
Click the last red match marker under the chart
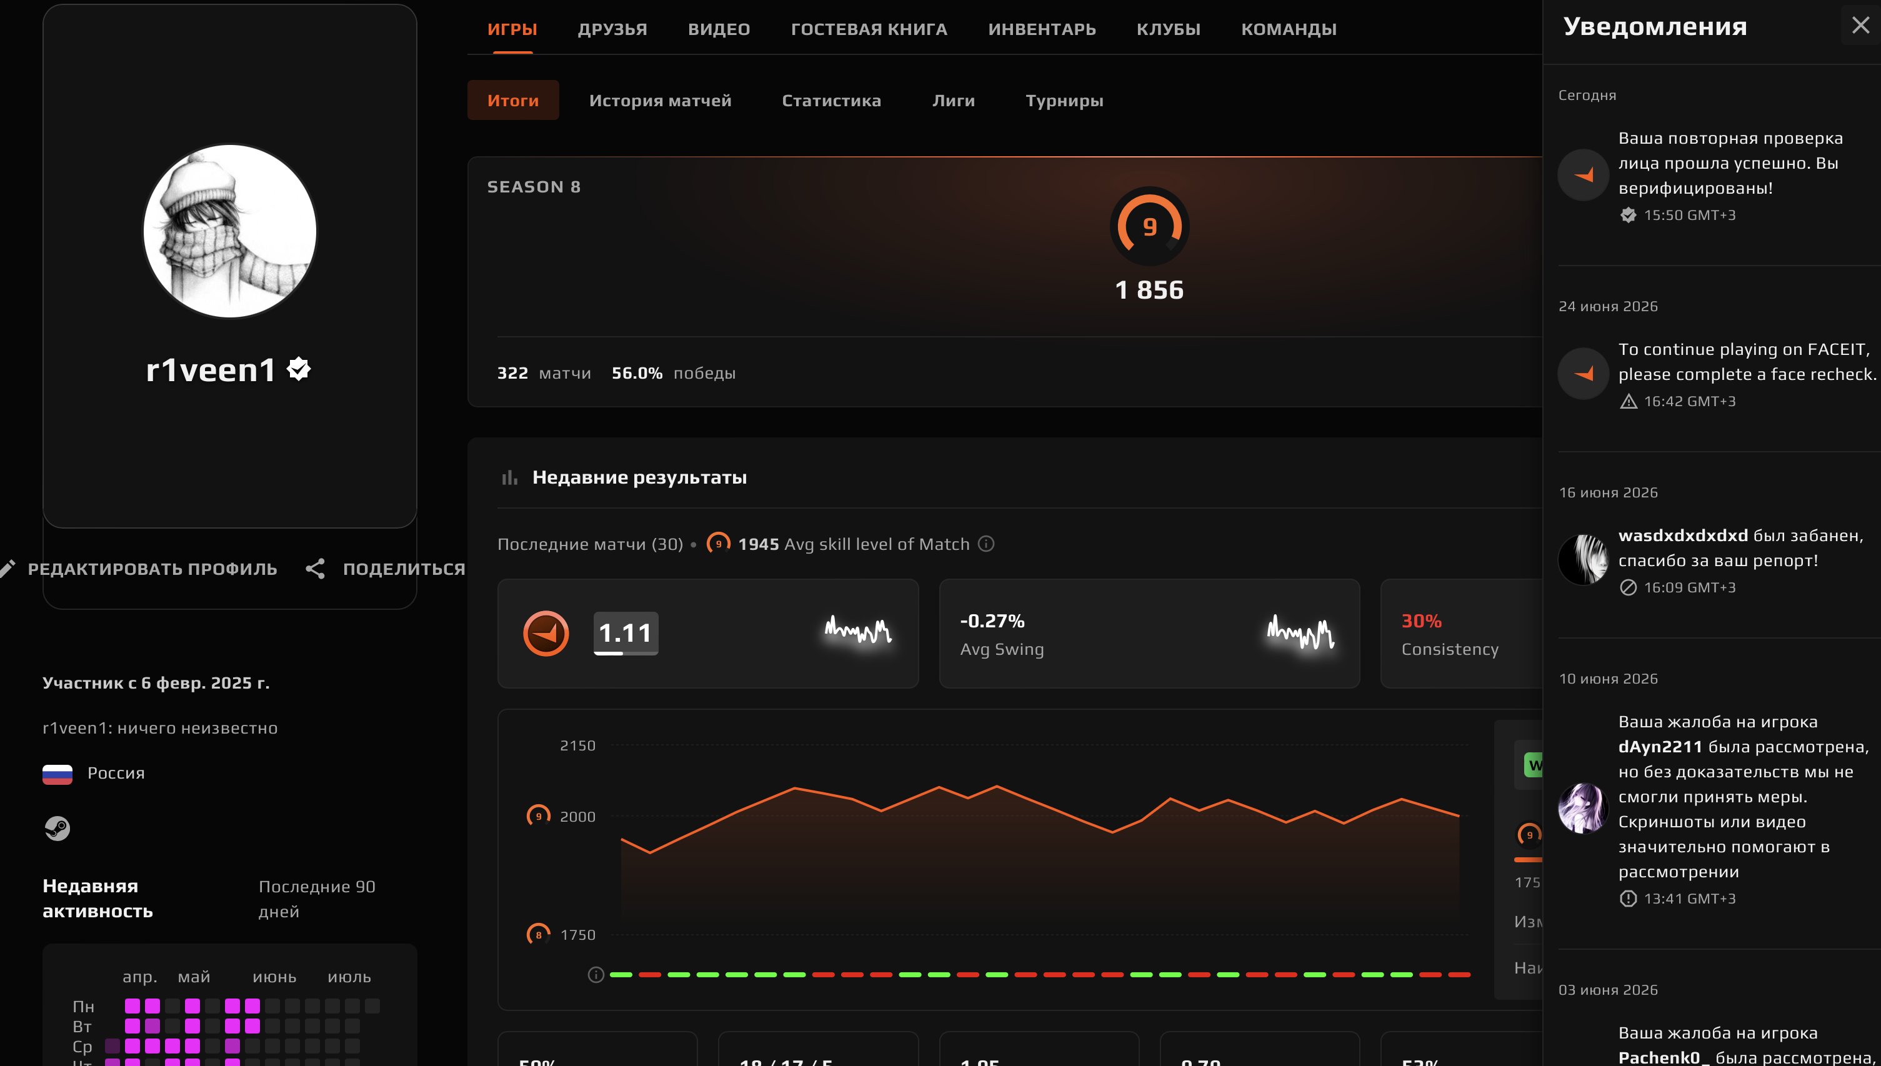(x=1459, y=975)
